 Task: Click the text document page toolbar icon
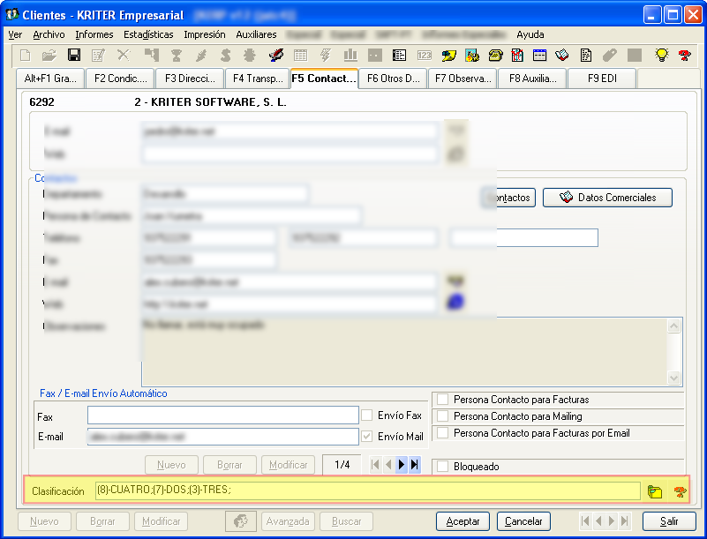[x=586, y=56]
